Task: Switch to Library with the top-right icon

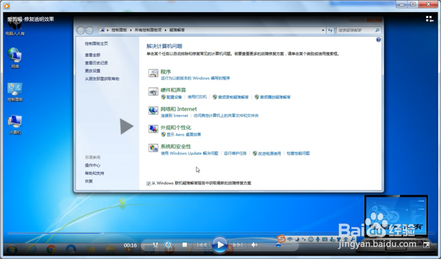Action: 429,19
